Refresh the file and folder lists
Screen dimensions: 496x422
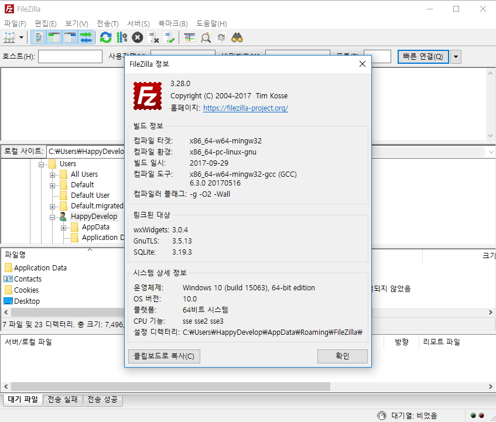[x=105, y=37]
